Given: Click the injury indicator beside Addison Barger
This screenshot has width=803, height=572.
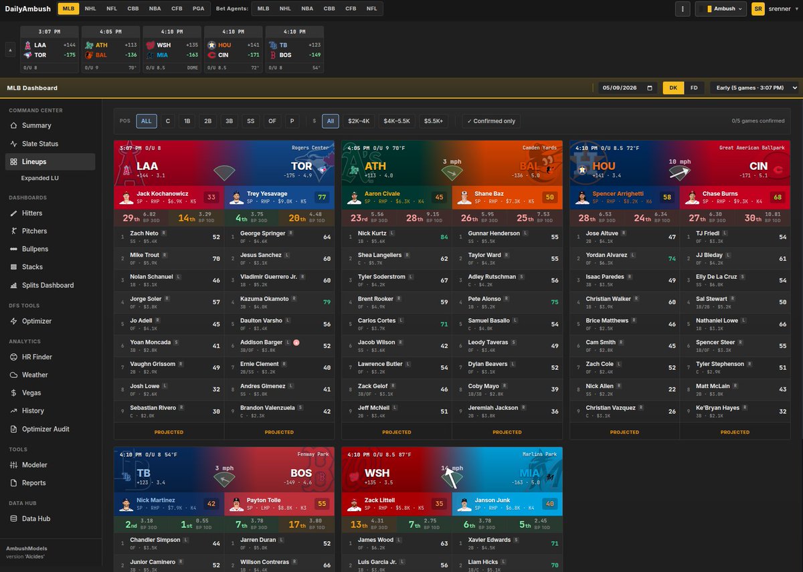Looking at the screenshot, I should (296, 343).
